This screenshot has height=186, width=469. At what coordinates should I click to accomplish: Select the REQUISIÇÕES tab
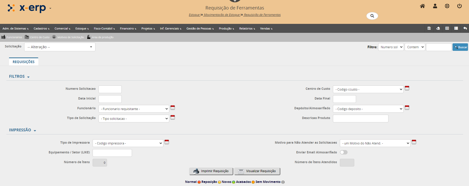[x=23, y=62]
